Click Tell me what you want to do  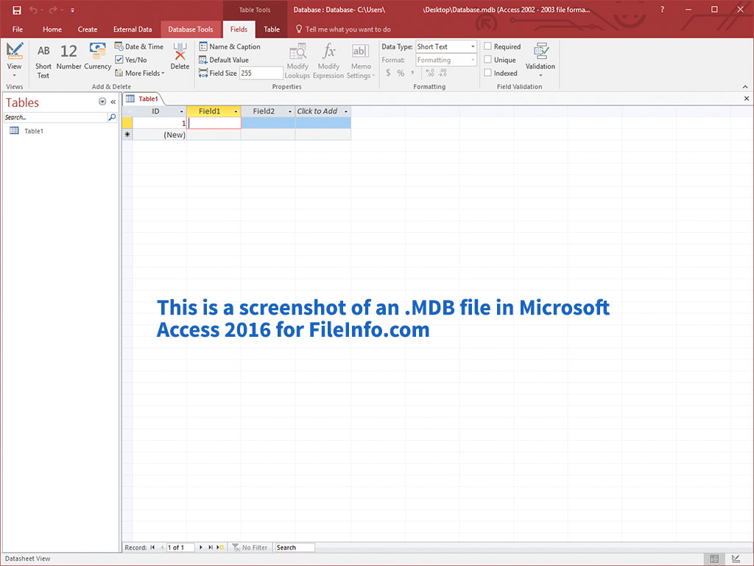[x=343, y=29]
